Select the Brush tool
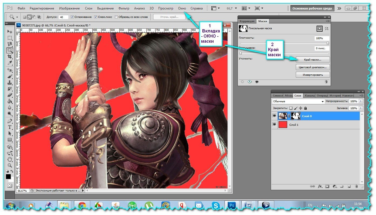Viewport: 376px width, 215px height. click(10, 77)
